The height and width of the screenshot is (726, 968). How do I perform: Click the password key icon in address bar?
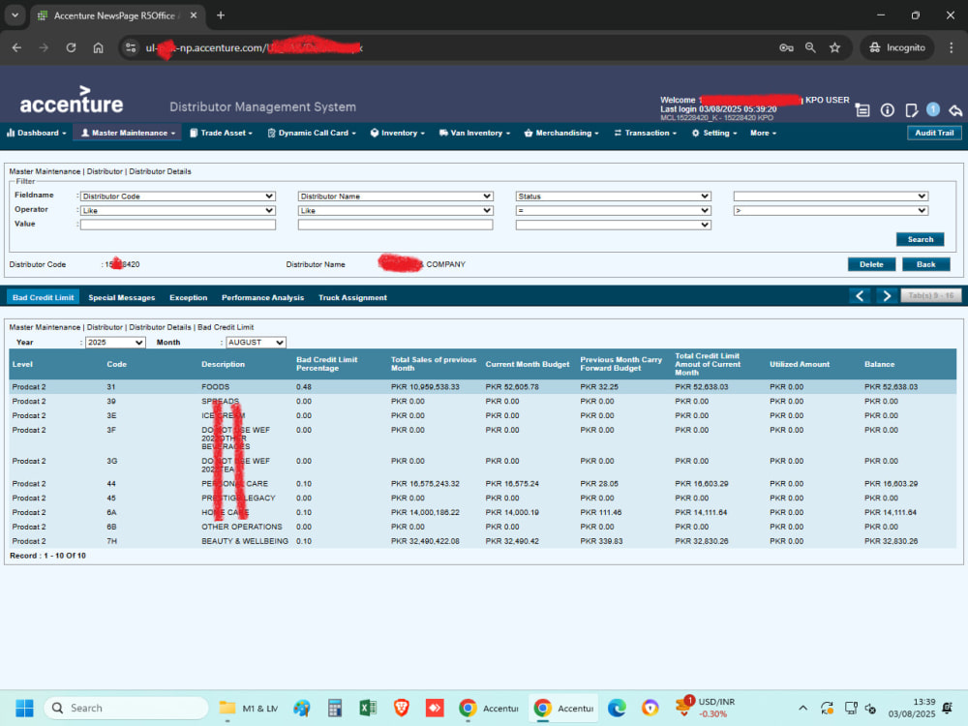point(786,47)
